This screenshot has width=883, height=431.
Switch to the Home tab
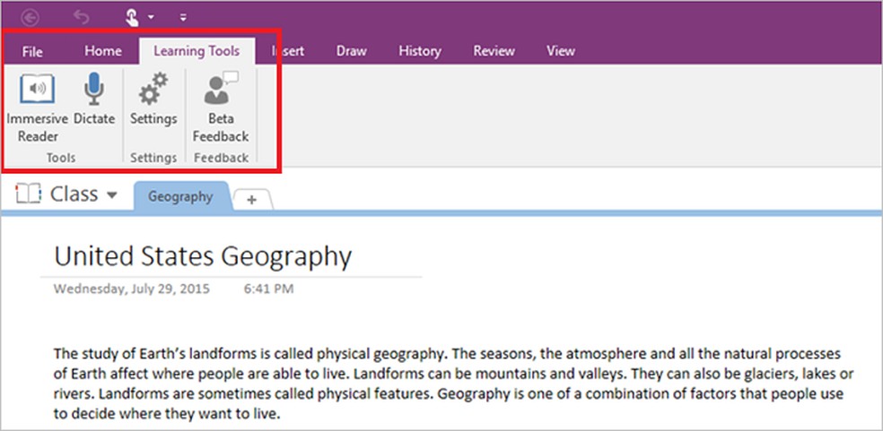103,51
